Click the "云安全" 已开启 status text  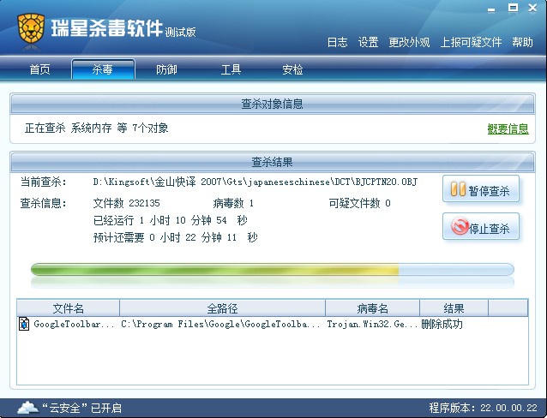[x=81, y=408]
